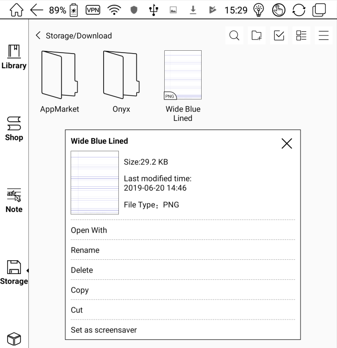Tap the Storage/Download path text
This screenshot has width=337, height=348.
pyautogui.click(x=79, y=36)
